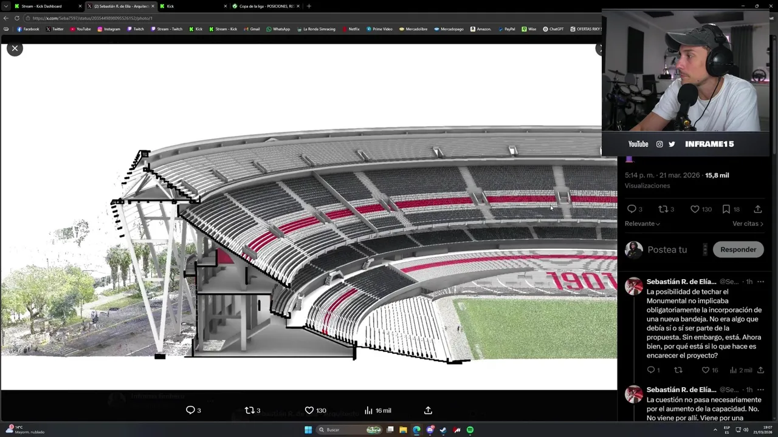Toggle like heart showing 130 in sidebar
778x437 pixels.
[695, 209]
